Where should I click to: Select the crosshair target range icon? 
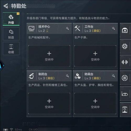tap(125, 78)
